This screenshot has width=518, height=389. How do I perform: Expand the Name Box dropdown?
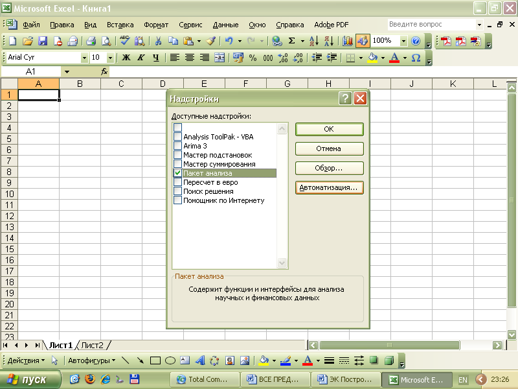click(67, 71)
